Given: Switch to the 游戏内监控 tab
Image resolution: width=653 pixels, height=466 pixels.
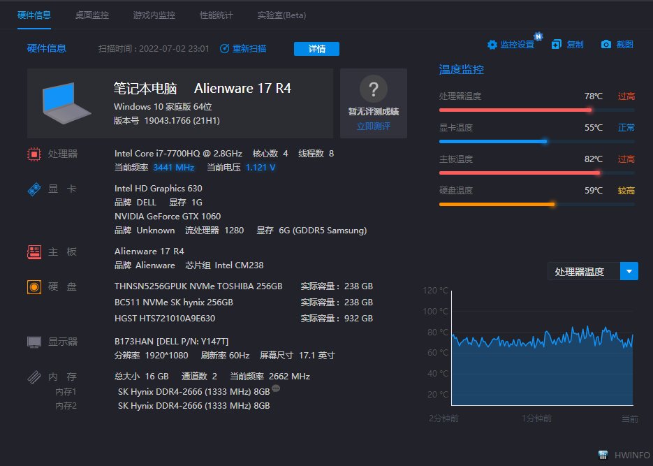Looking at the screenshot, I should pos(154,15).
